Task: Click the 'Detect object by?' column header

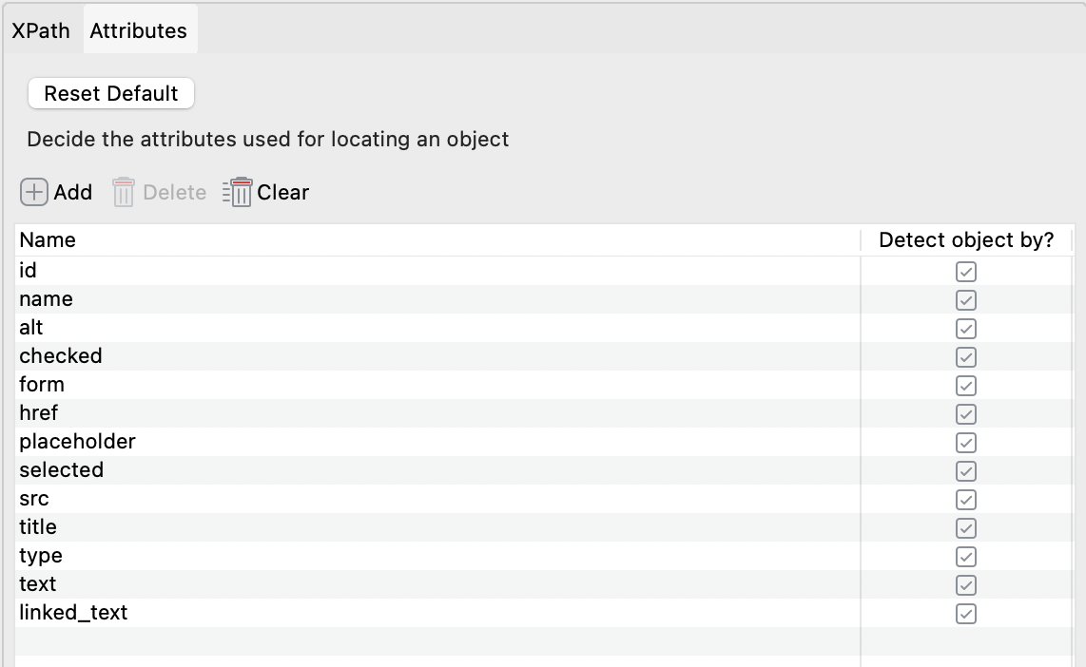Action: click(x=966, y=240)
